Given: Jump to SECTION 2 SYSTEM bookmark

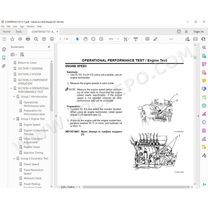Looking at the screenshot, I should coord(29,74).
